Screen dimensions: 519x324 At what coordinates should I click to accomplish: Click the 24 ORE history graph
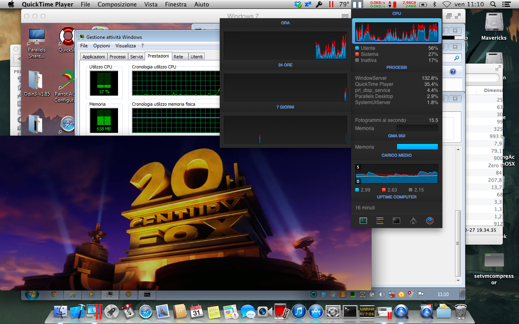tap(285, 87)
